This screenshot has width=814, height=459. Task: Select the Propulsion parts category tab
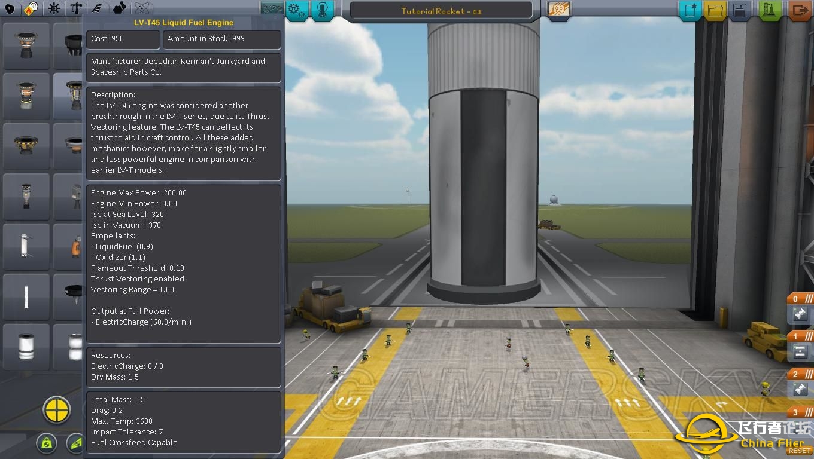[x=31, y=8]
